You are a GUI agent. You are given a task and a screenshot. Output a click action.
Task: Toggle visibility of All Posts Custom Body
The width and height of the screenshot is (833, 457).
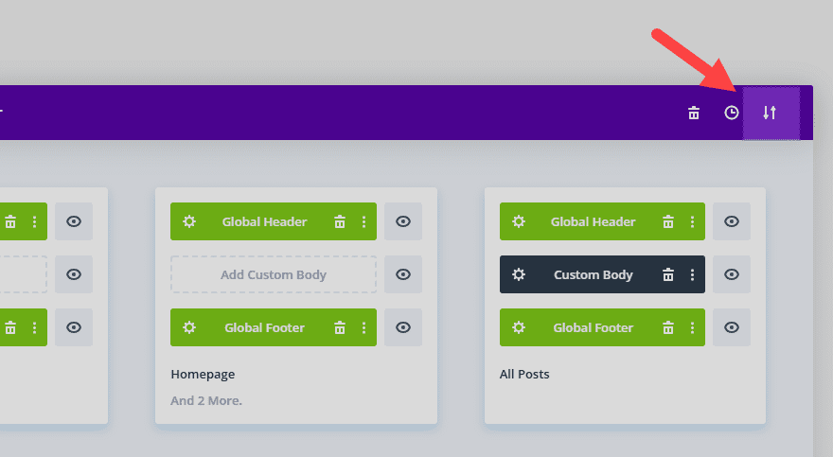(x=732, y=274)
